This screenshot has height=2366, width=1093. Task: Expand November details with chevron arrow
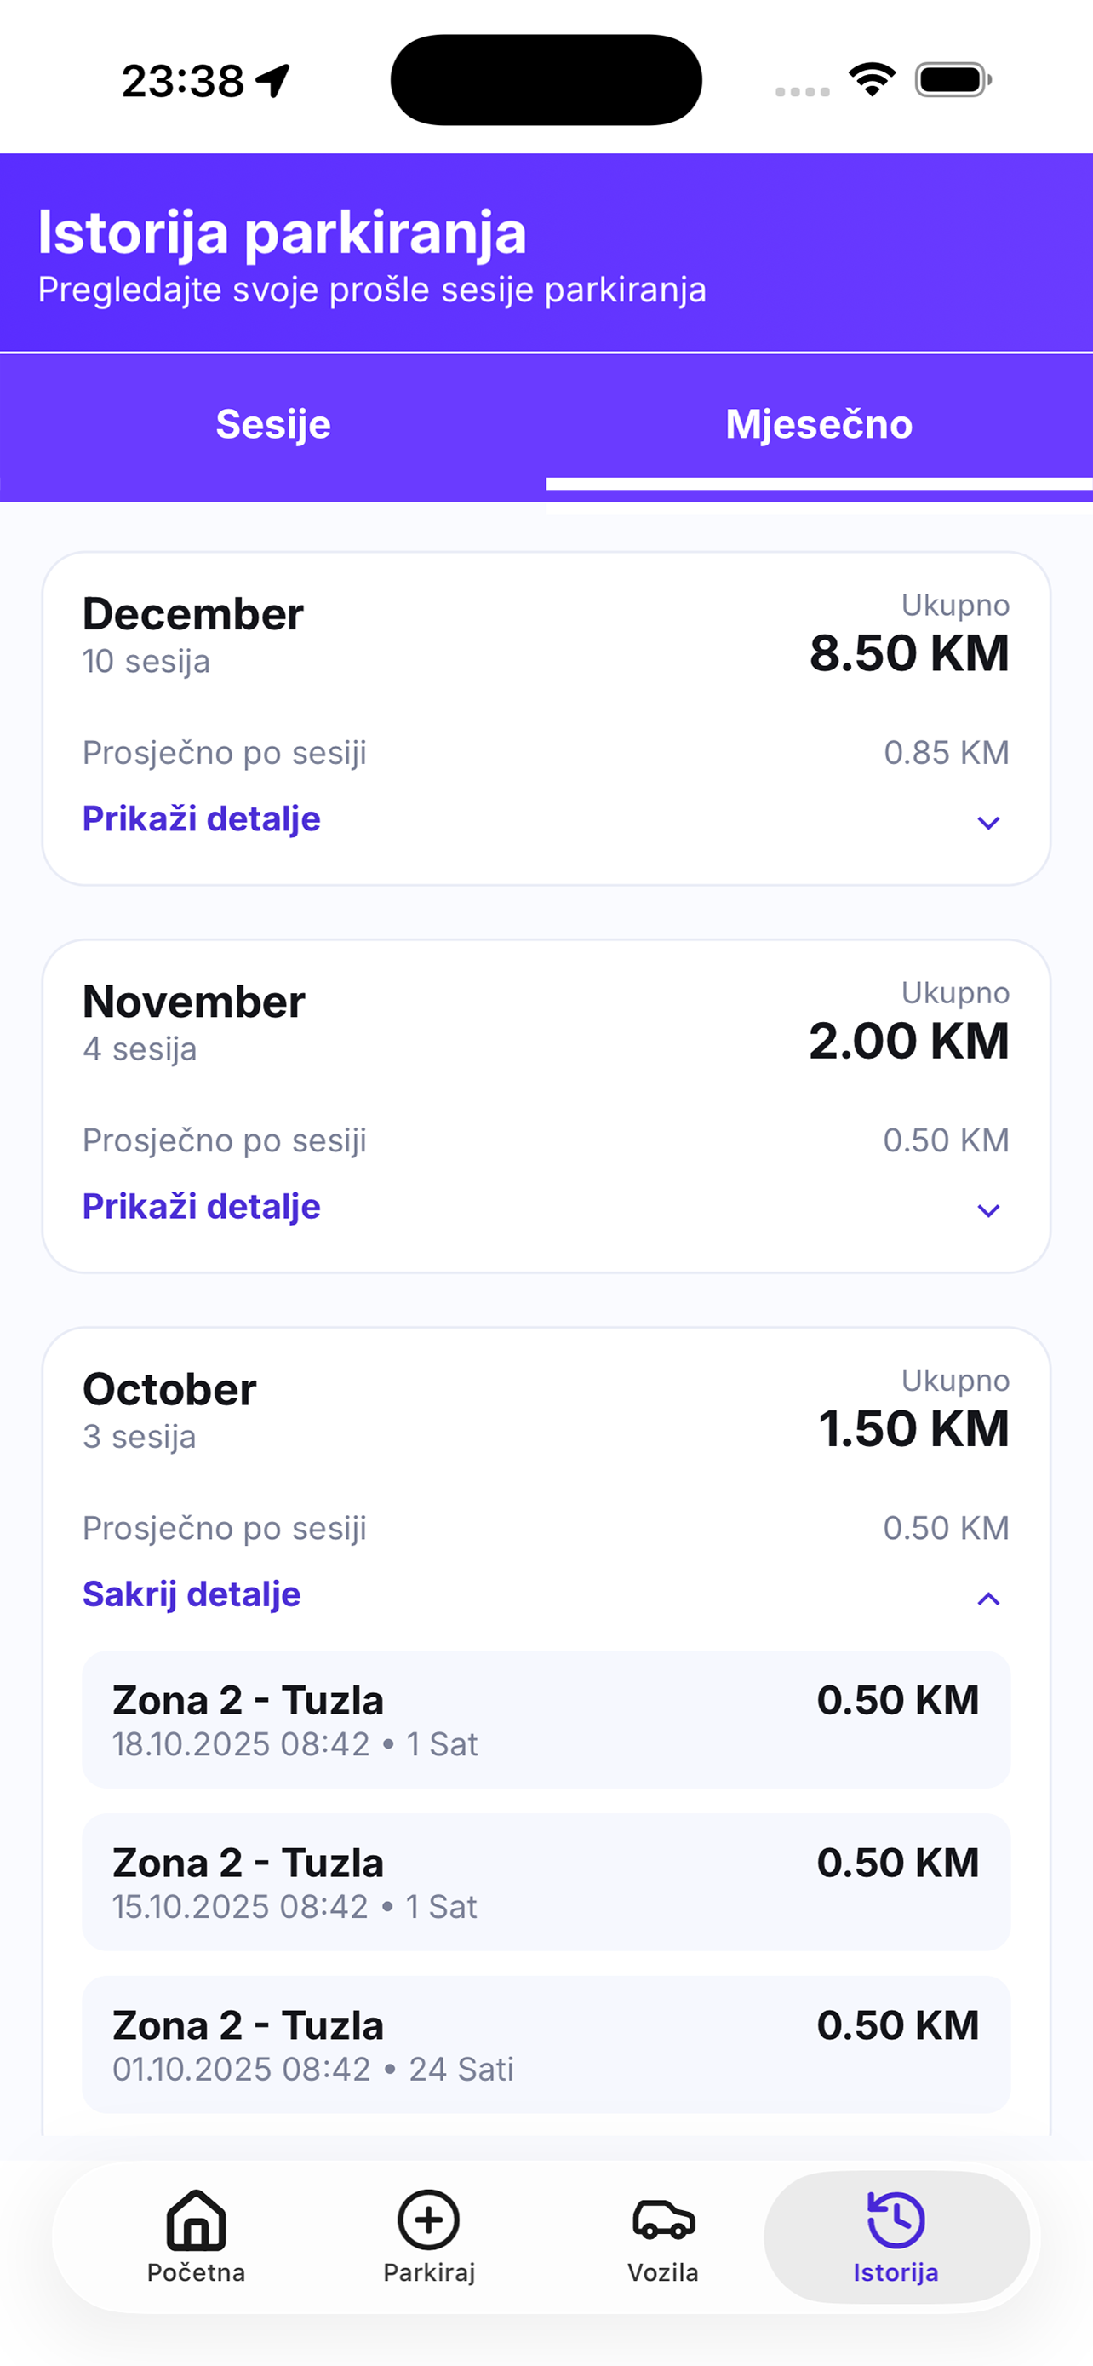coord(988,1209)
